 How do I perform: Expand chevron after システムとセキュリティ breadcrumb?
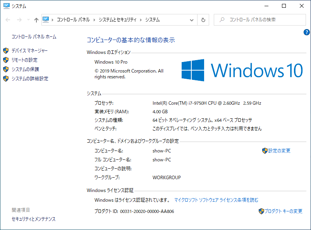coord(141,20)
